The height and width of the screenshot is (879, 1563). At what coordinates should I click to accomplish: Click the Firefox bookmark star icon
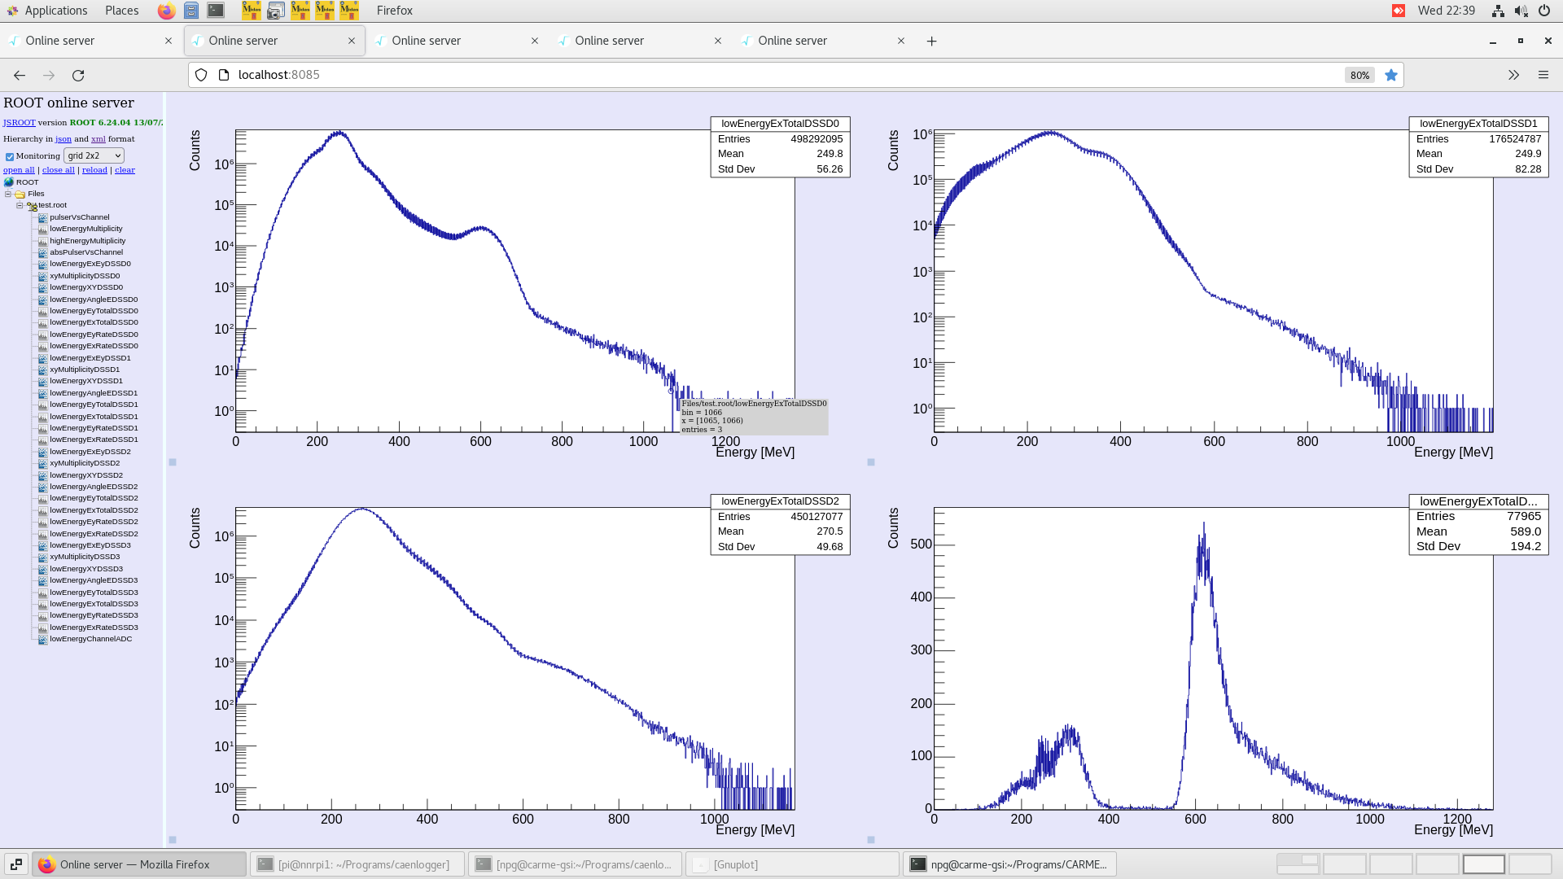(1391, 75)
